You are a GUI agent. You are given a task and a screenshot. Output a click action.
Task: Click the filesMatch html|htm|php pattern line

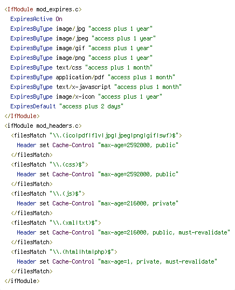64,252
